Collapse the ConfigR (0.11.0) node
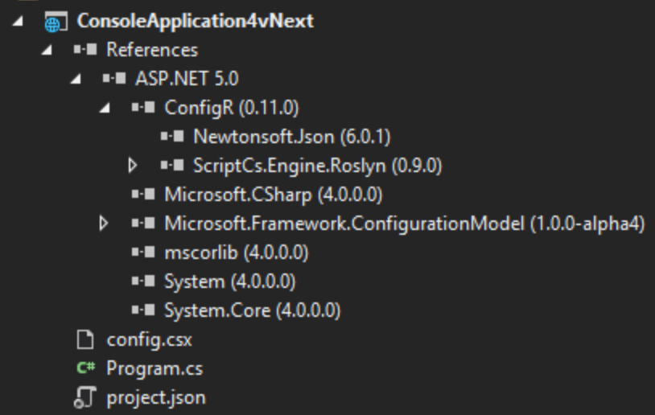The image size is (655, 415). [x=105, y=108]
